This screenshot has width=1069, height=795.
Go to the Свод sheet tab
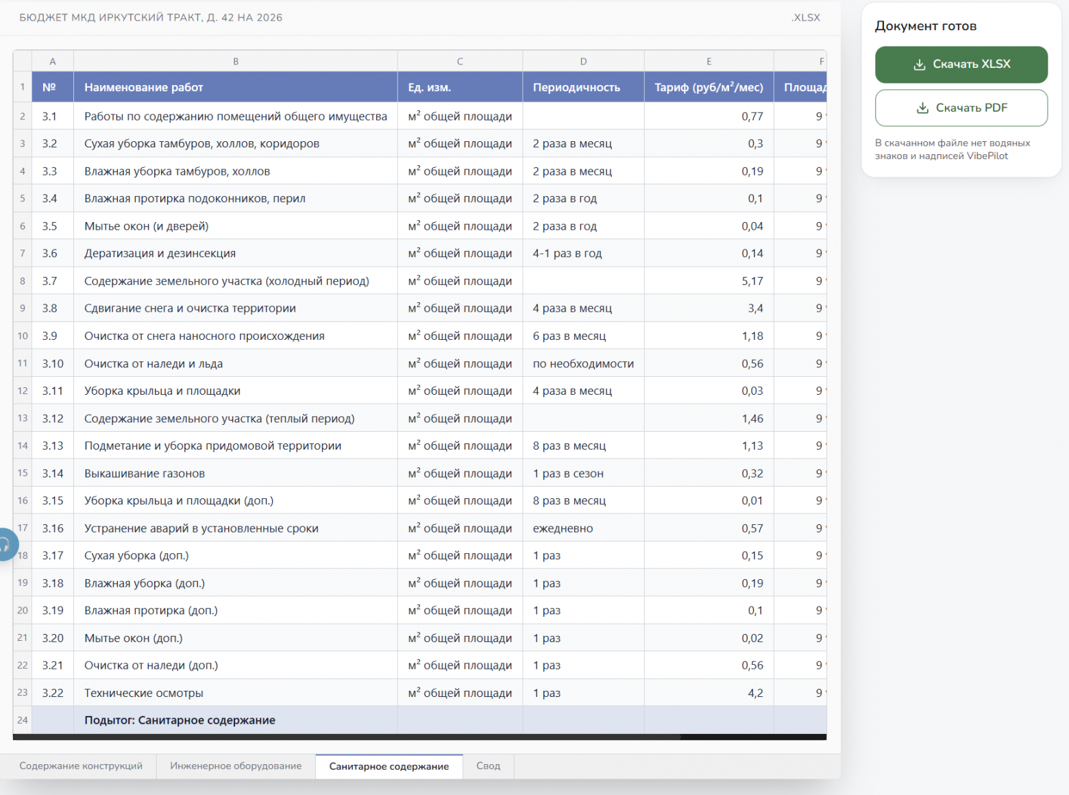[x=489, y=766]
